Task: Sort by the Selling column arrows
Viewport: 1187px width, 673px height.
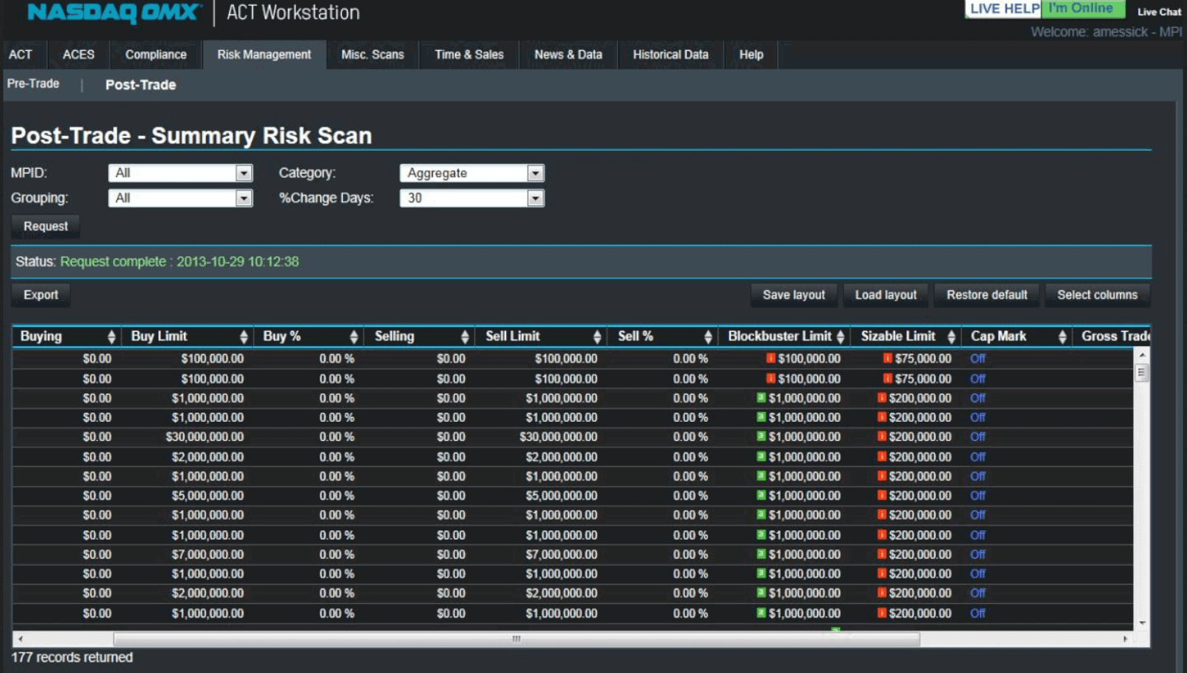Action: tap(465, 337)
